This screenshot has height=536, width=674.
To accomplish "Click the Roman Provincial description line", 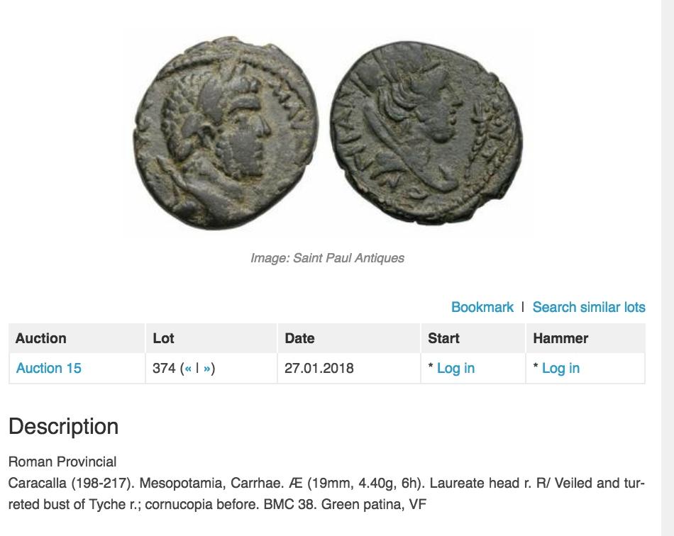I will pyautogui.click(x=62, y=462).
